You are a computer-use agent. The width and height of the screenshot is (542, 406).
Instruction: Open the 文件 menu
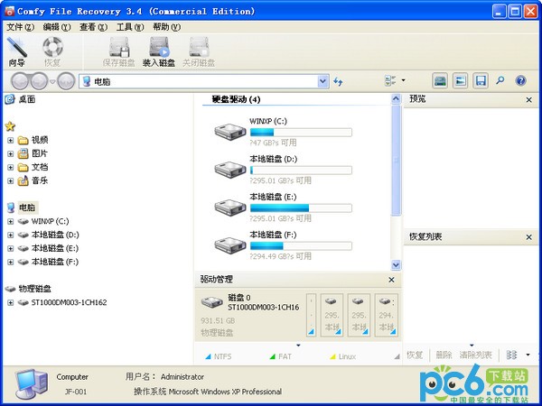coord(21,27)
